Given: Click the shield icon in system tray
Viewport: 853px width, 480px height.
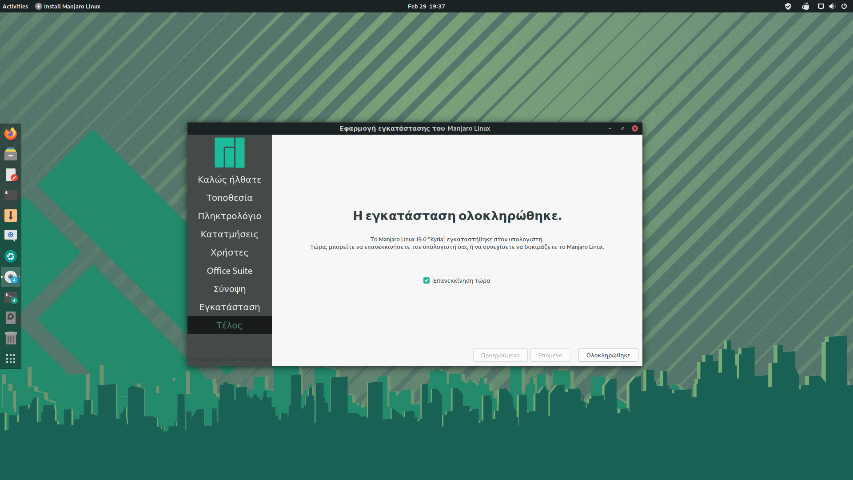Looking at the screenshot, I should 788,6.
